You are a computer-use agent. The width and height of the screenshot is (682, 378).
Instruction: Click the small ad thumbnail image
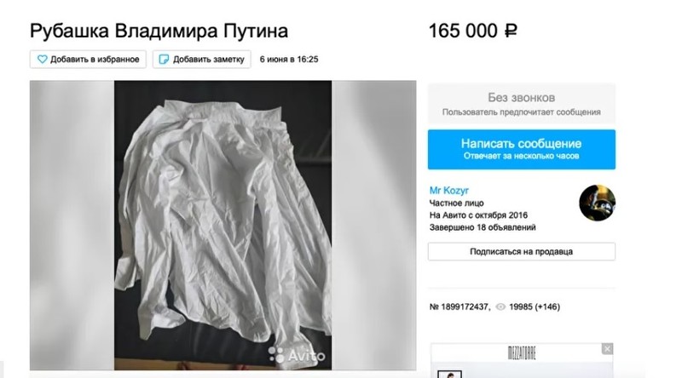(x=449, y=374)
